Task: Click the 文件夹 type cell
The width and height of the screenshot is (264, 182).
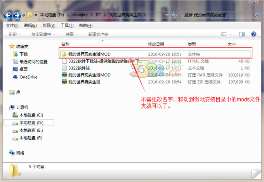Action: pyautogui.click(x=194, y=54)
